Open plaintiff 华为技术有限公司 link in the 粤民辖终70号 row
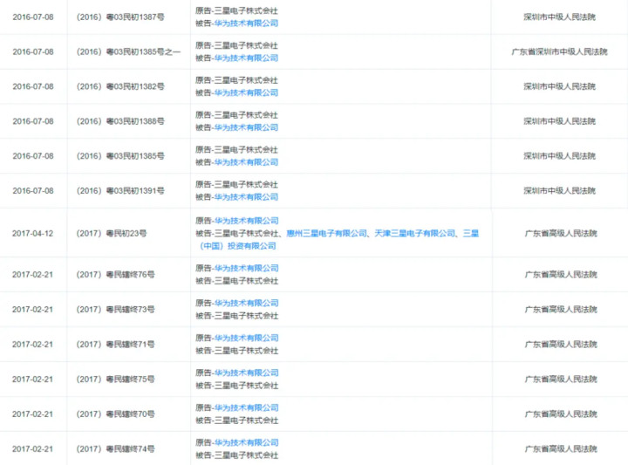 (x=246, y=407)
